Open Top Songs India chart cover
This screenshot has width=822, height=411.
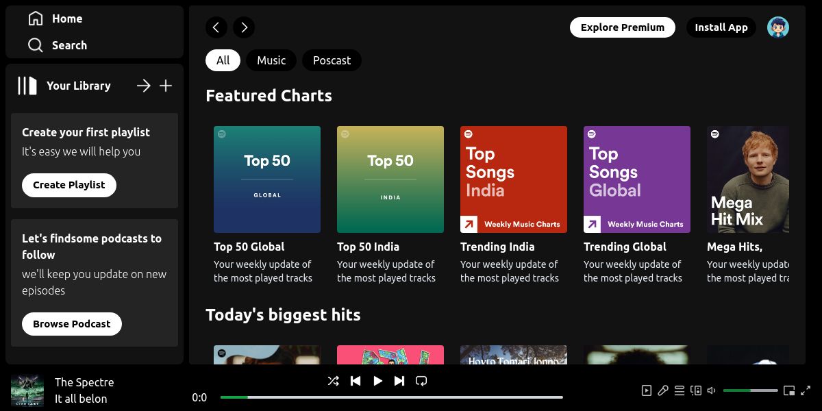[514, 179]
